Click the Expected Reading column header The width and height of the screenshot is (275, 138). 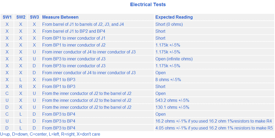coord(174,17)
